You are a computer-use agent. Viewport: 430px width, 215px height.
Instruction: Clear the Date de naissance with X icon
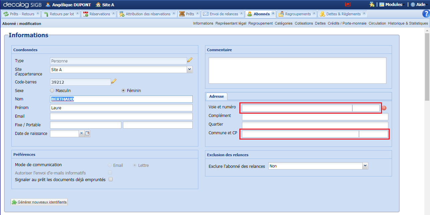click(x=81, y=133)
